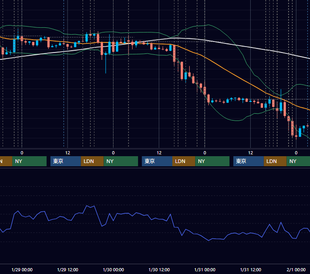Click the 1/31 00:00 date label

(x=205, y=269)
